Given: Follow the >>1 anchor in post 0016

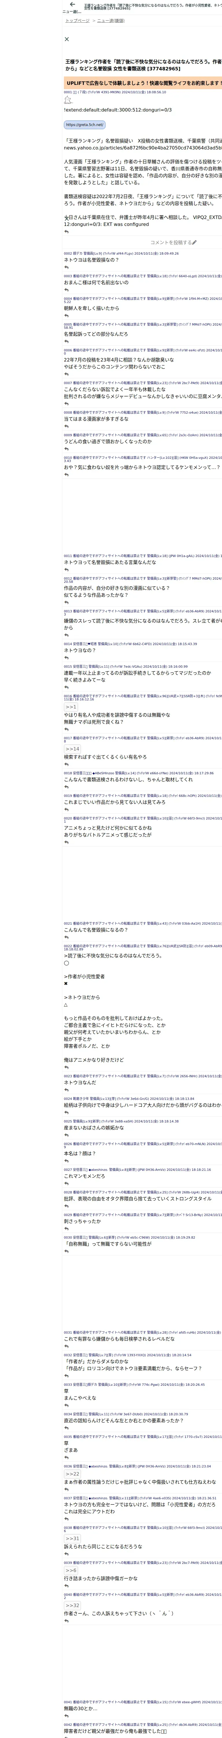Looking at the screenshot, I should click(x=71, y=707).
